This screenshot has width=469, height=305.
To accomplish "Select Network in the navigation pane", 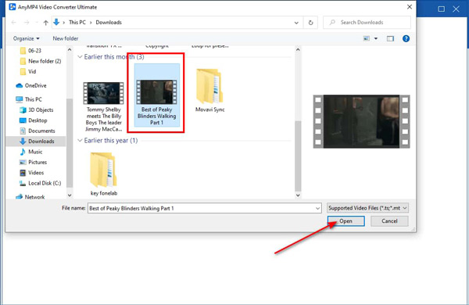I will point(30,196).
